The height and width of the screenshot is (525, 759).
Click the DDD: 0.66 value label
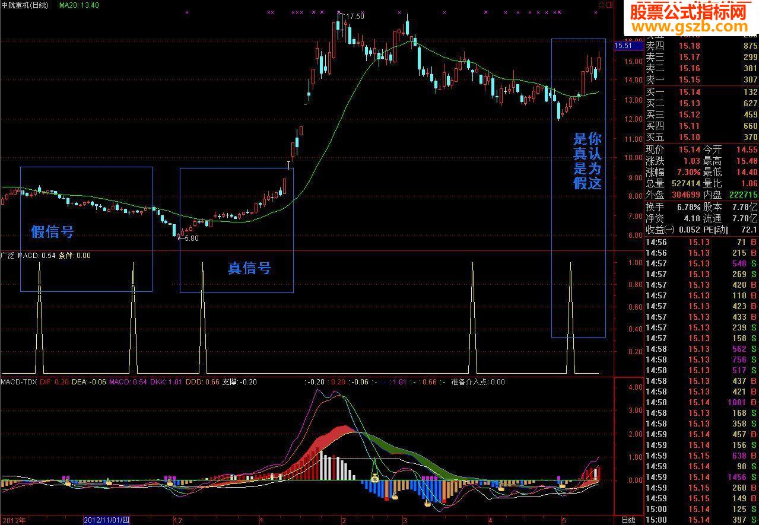pyautogui.click(x=202, y=382)
